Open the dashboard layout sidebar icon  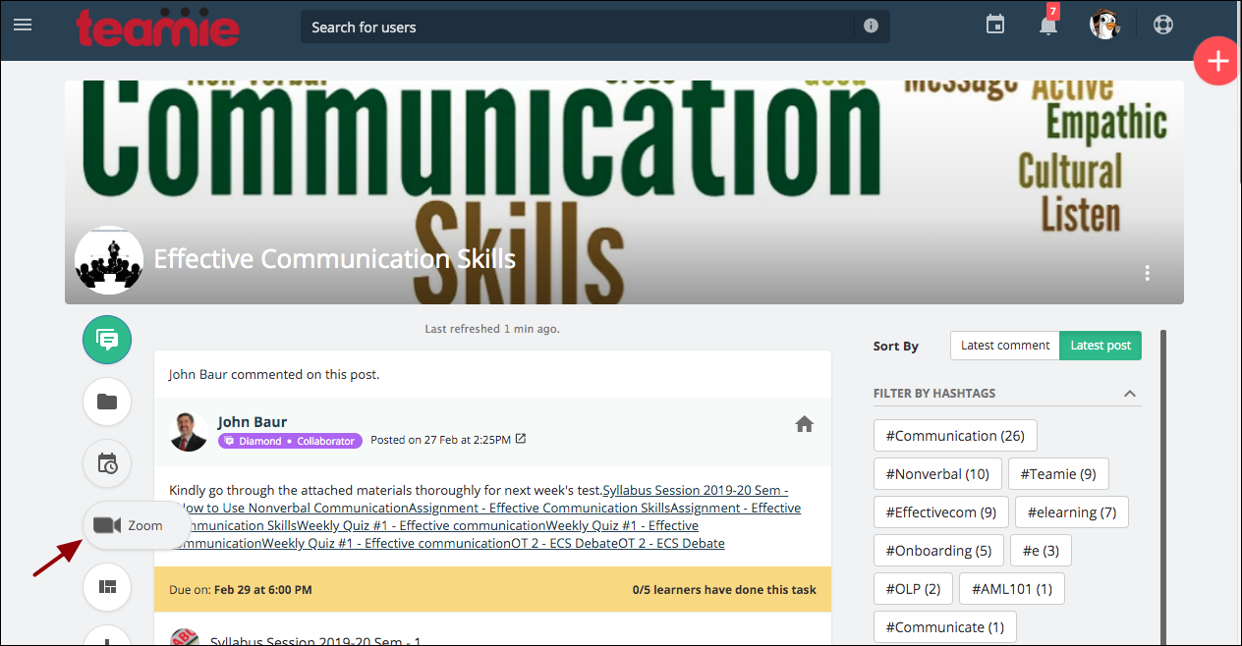[x=107, y=587]
